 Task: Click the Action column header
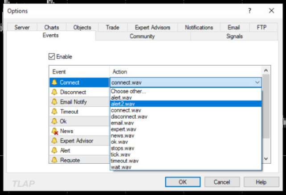coord(185,72)
